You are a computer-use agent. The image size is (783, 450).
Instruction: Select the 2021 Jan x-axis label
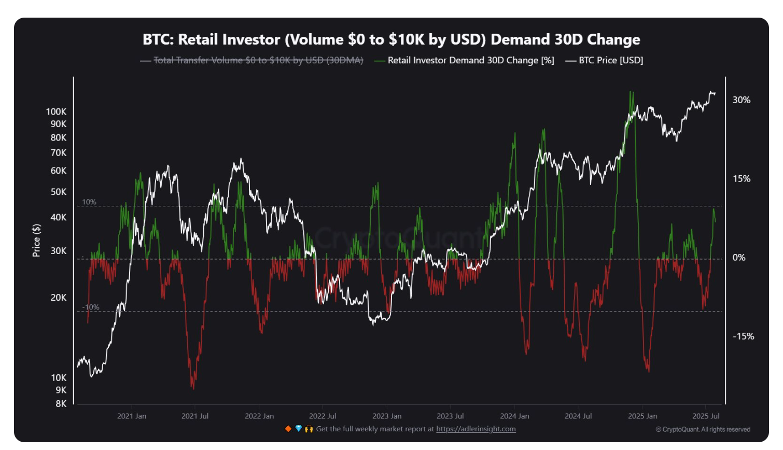[132, 416]
